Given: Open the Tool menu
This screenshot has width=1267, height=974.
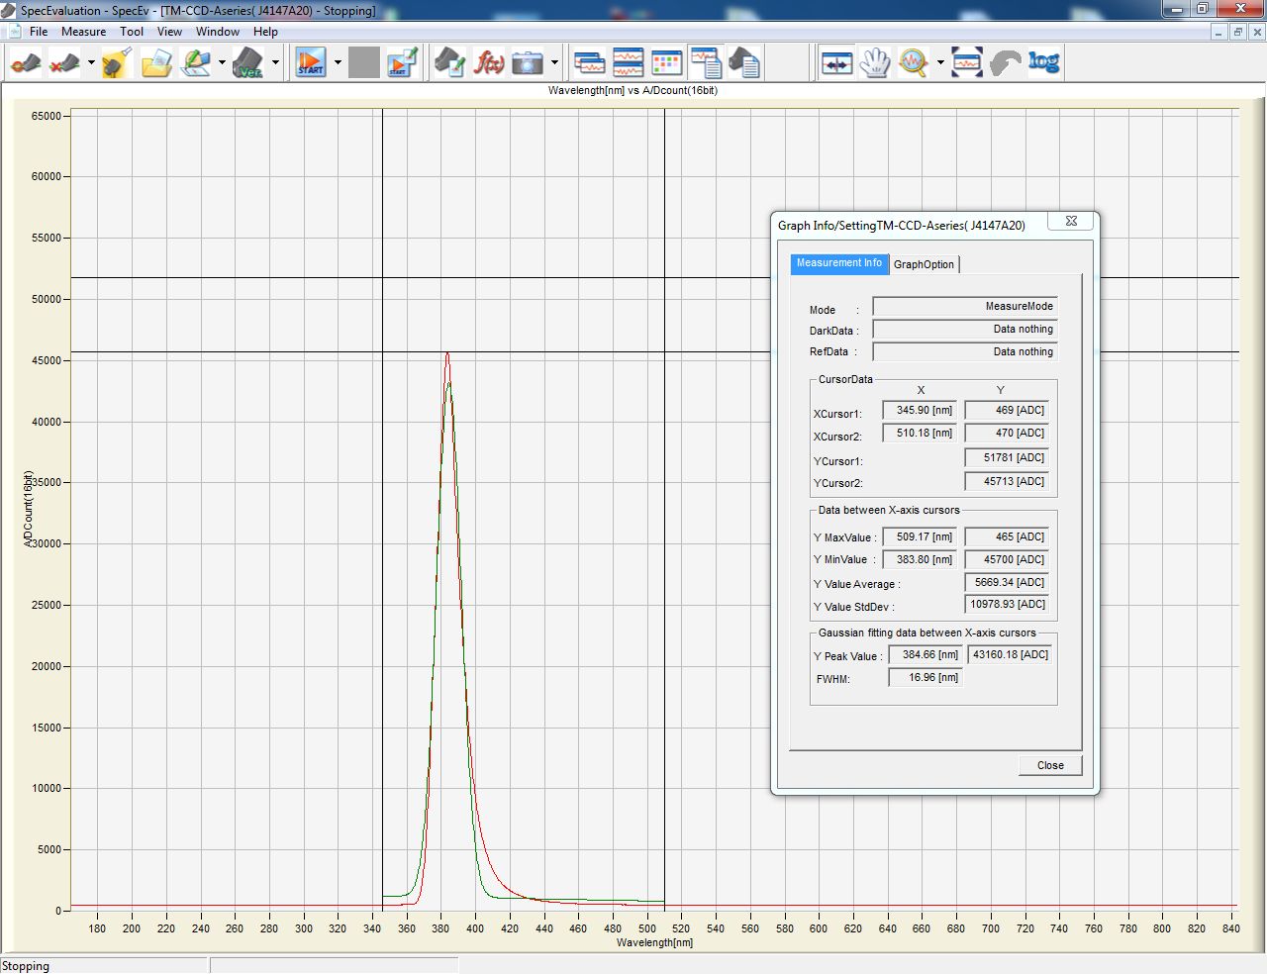Looking at the screenshot, I should [x=132, y=32].
